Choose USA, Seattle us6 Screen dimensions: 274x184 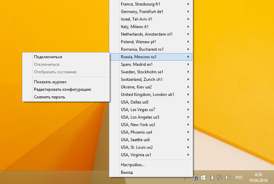(x=151, y=139)
